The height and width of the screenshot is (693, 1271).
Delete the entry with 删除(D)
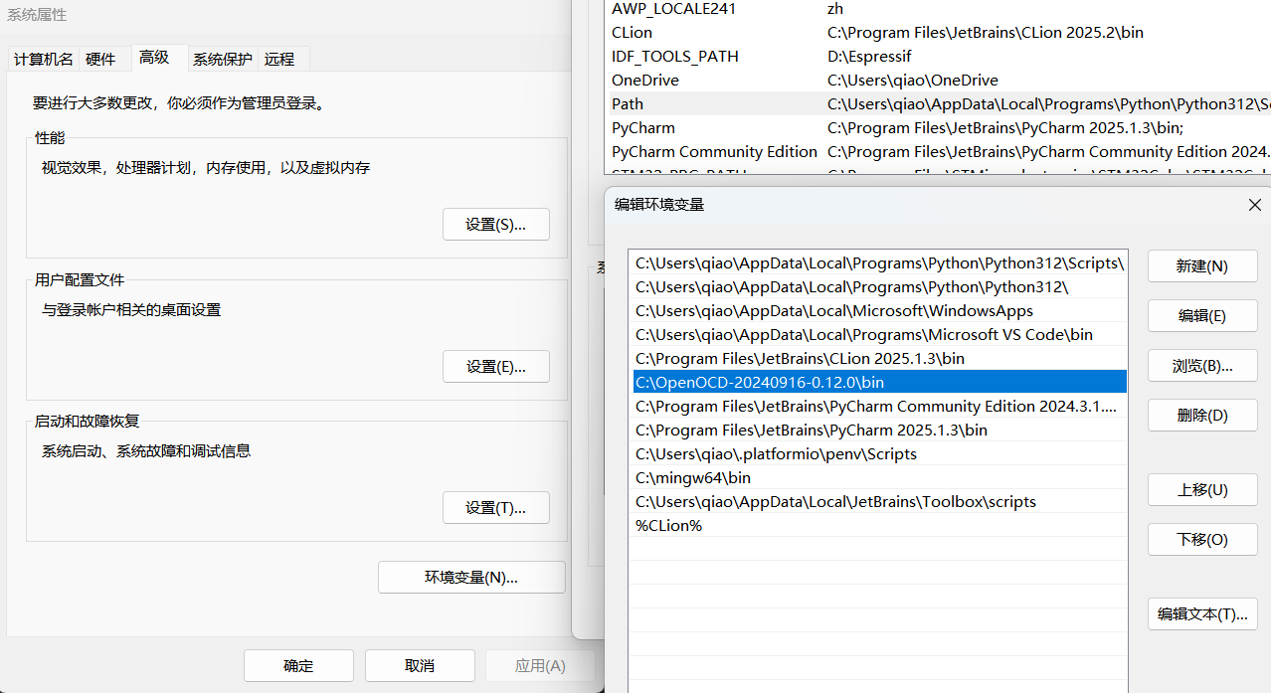click(x=1201, y=416)
